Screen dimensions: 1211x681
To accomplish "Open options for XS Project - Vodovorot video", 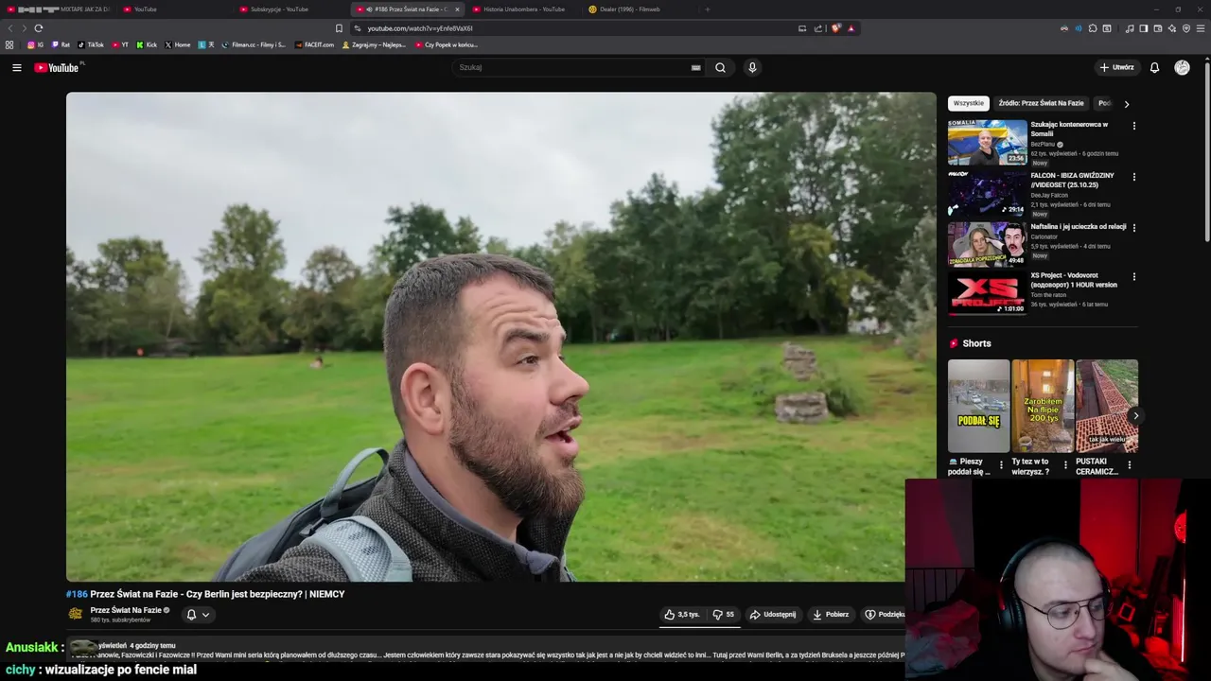I will point(1133,277).
